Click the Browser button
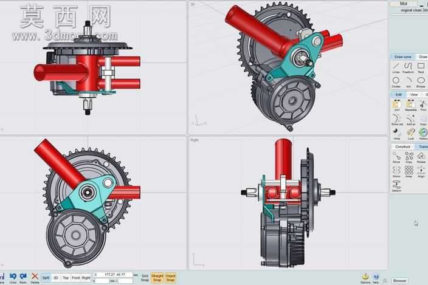 click(x=399, y=280)
